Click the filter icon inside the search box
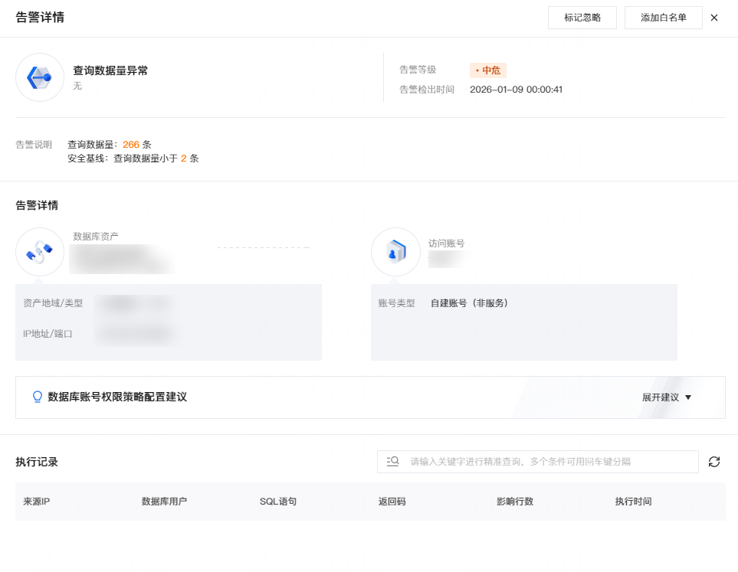The height and width of the screenshot is (572, 738). 393,462
